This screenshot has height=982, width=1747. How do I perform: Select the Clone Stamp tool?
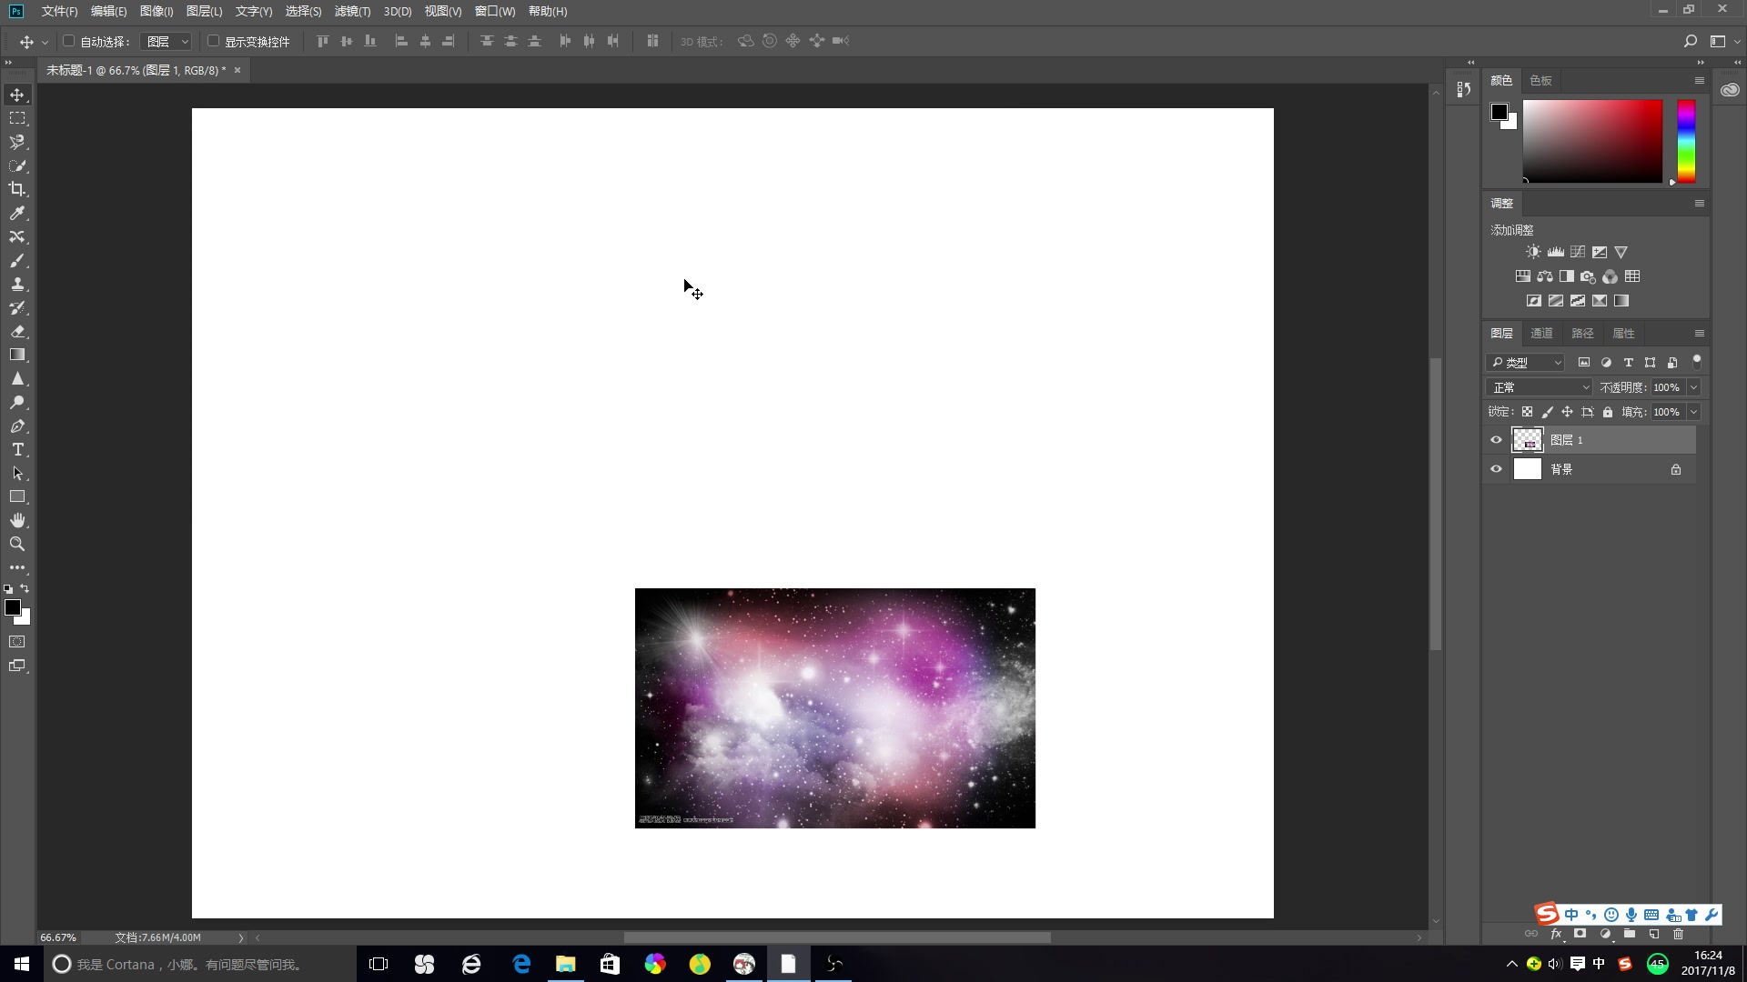click(17, 285)
